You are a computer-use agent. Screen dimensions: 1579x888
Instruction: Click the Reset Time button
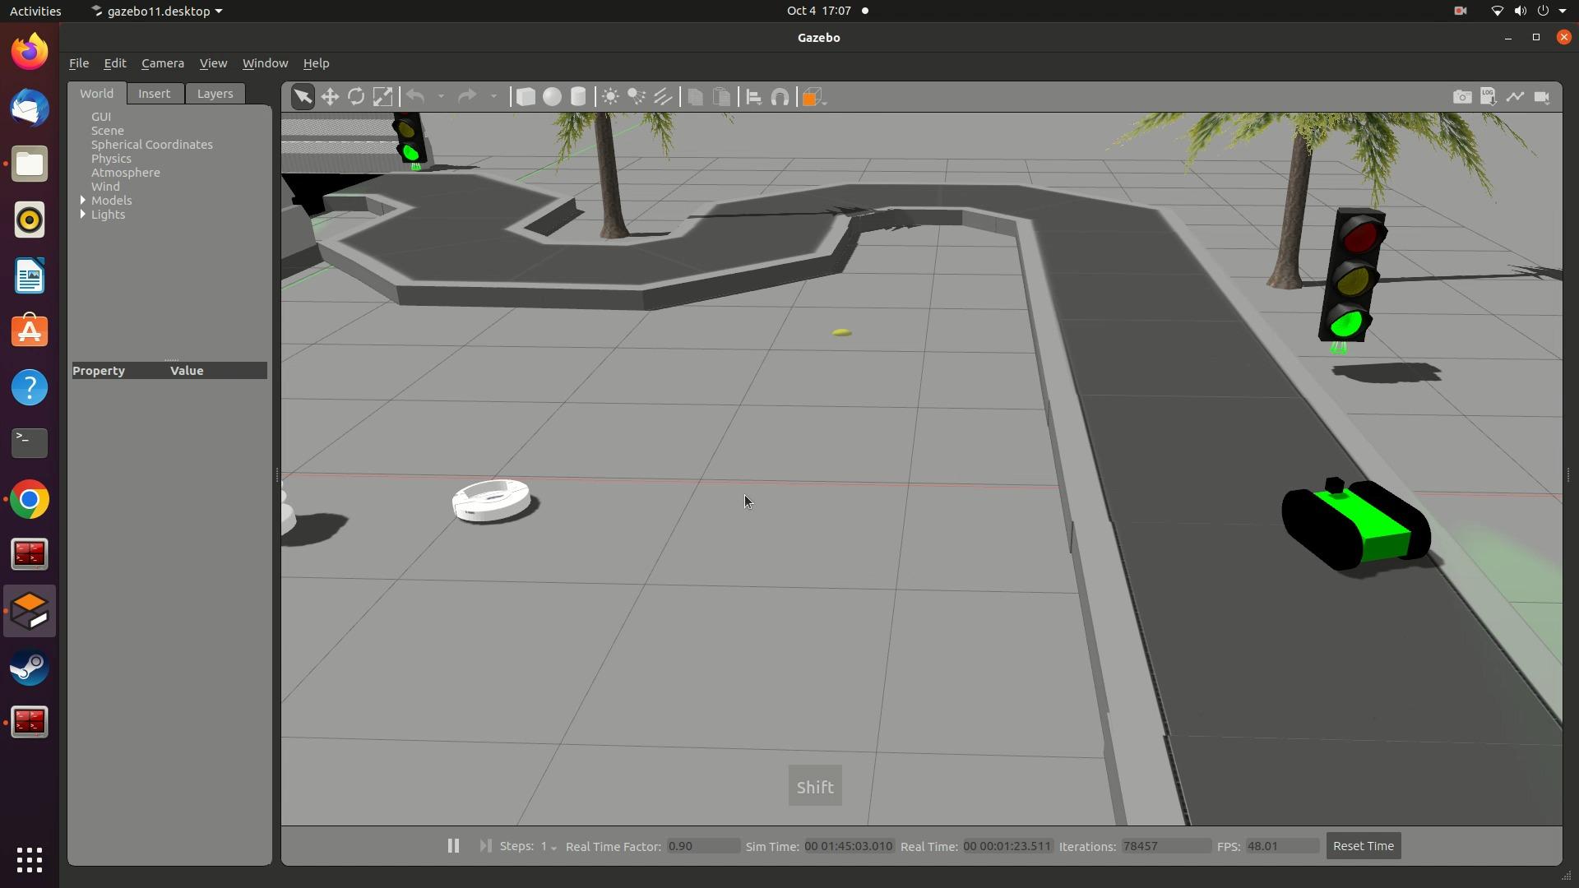(x=1364, y=846)
